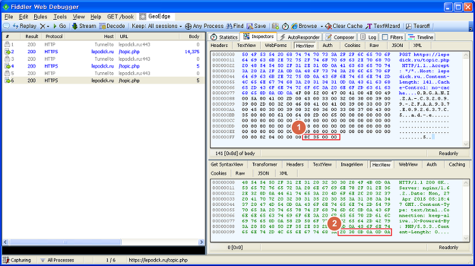Select tunnel session 1 row
The height and width of the screenshot is (266, 475).
[x=103, y=44]
